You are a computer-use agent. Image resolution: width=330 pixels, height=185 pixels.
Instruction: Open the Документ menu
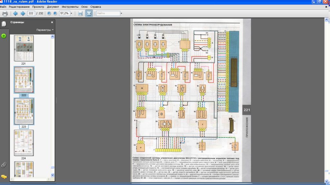[x=53, y=7]
